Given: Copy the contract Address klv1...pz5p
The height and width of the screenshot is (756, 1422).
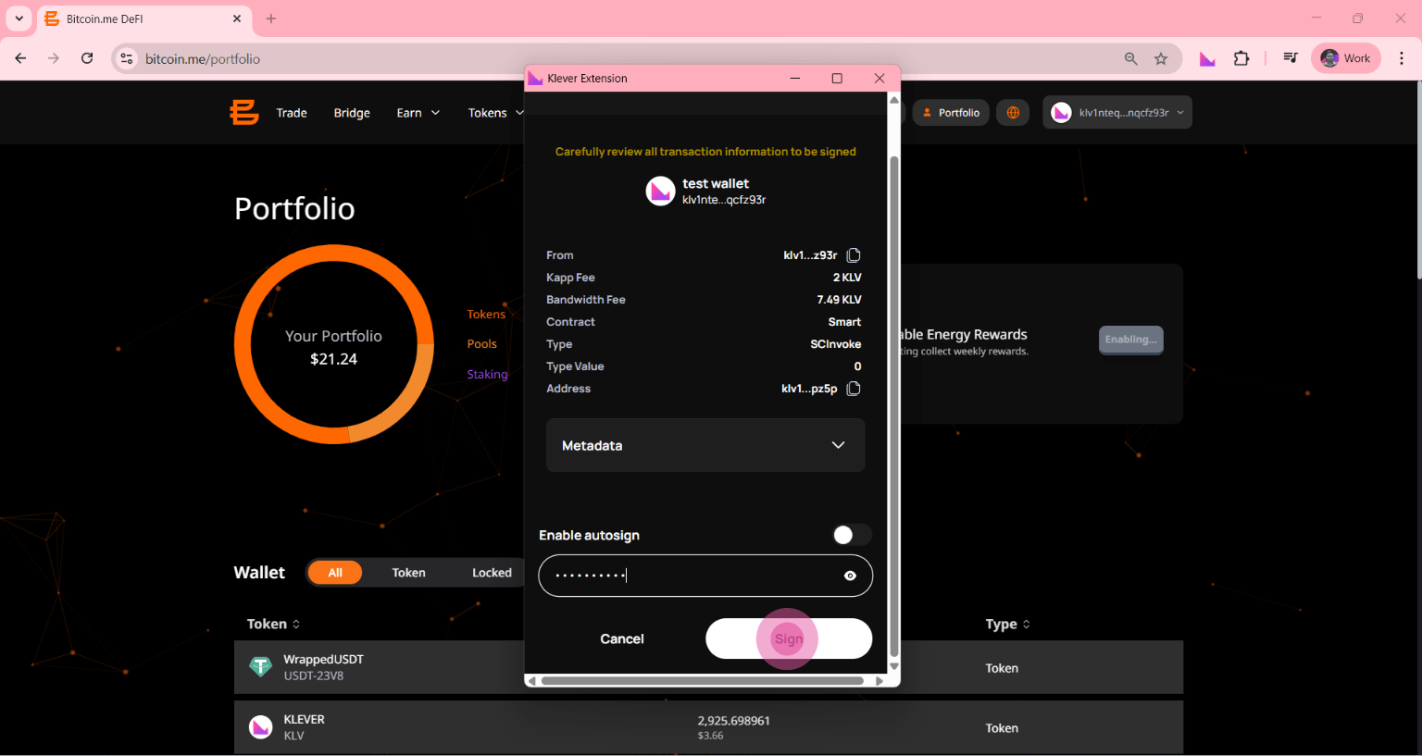Looking at the screenshot, I should click(x=854, y=389).
